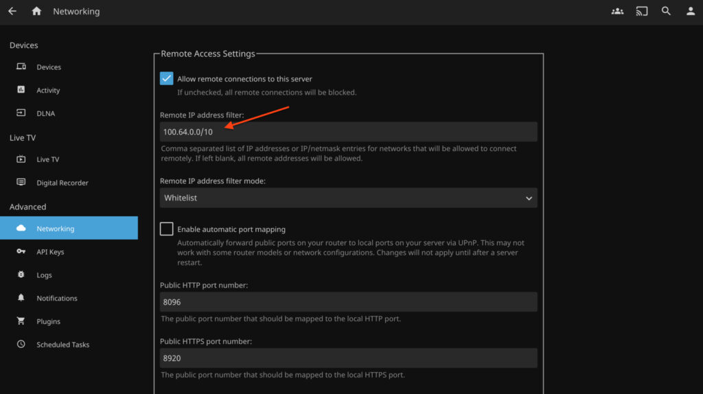
Task: Click the Plugins cart icon
Action: (21, 321)
